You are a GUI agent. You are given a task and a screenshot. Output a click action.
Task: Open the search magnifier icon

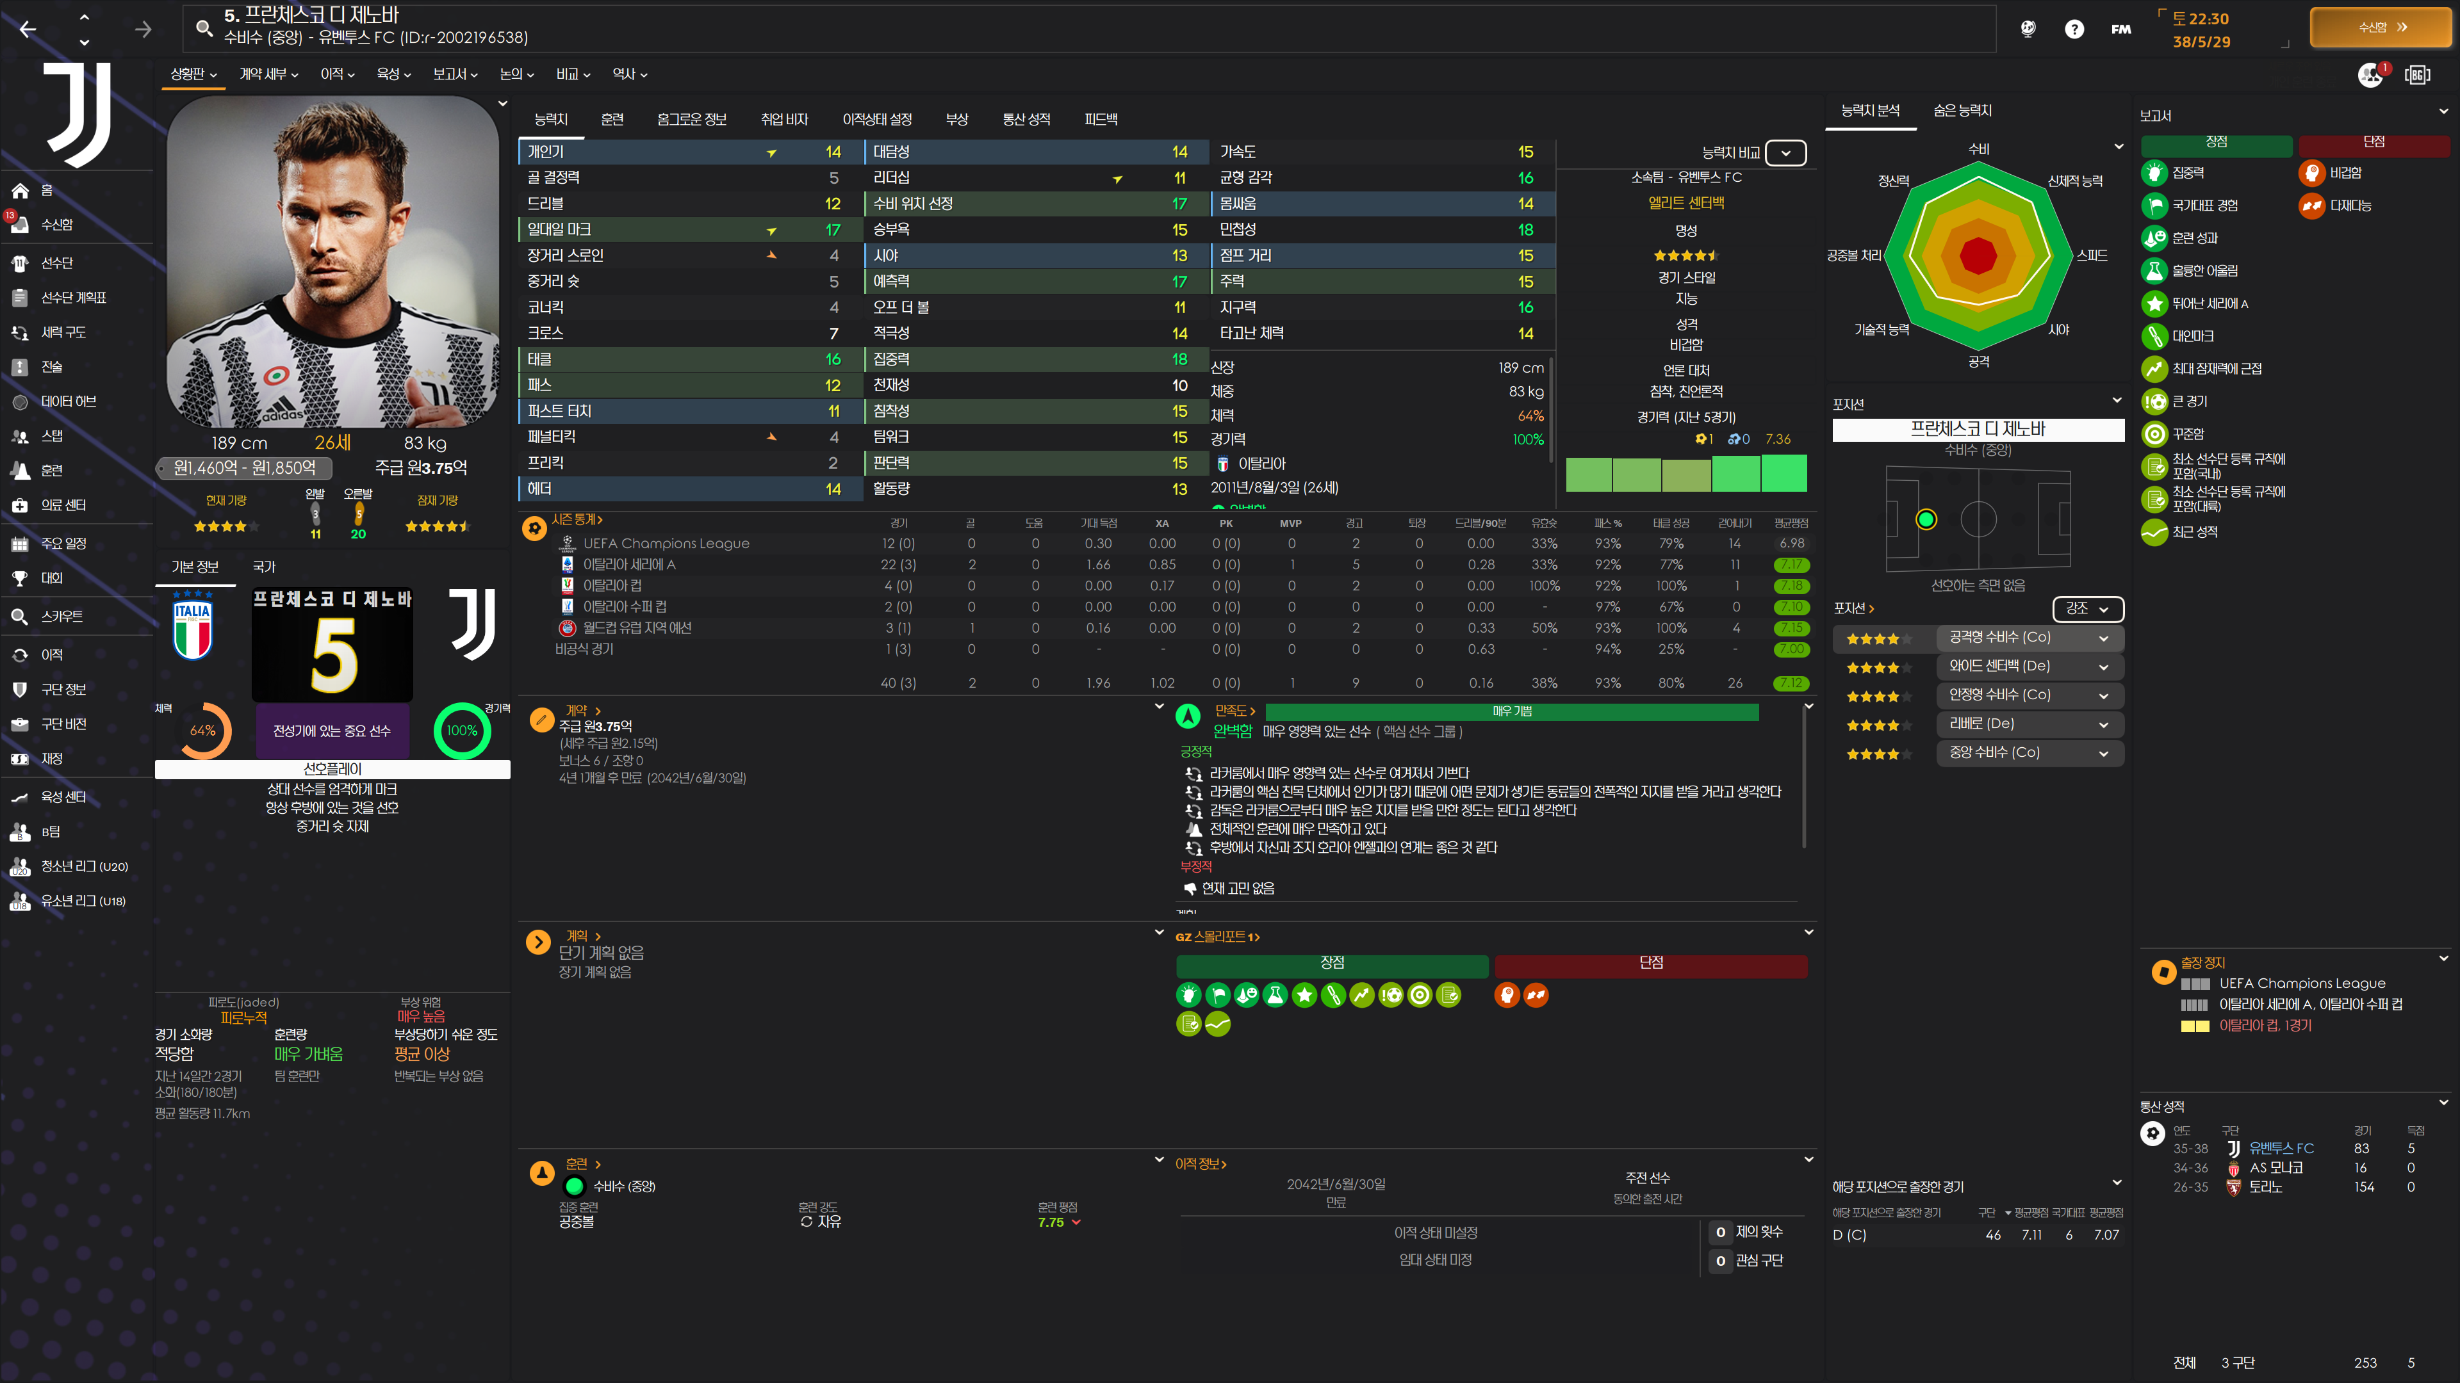click(204, 29)
